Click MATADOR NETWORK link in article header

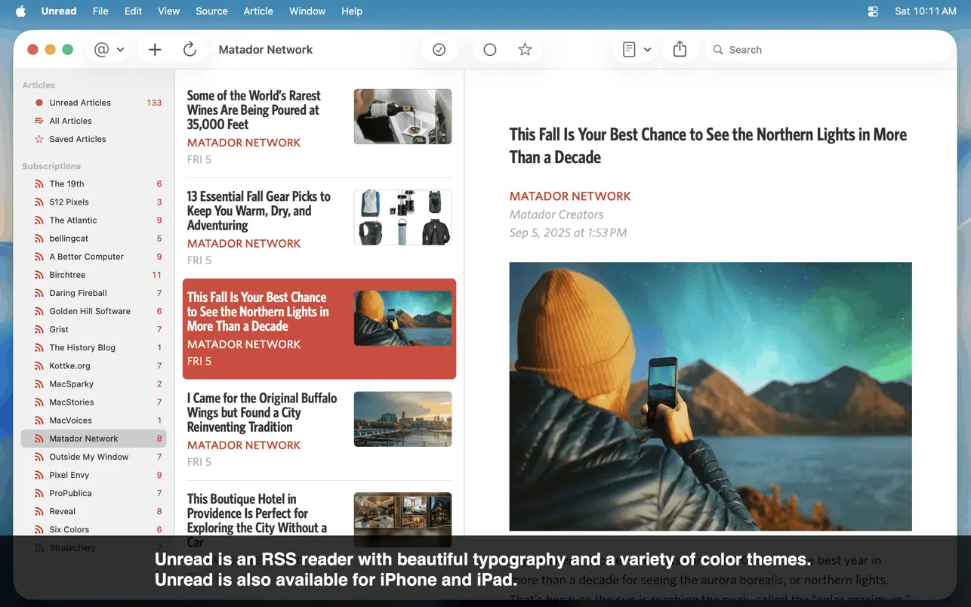(570, 196)
